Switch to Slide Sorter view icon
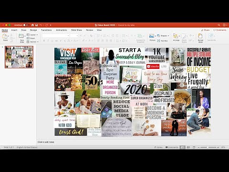This screenshot has height=172, width=229. coord(188,147)
